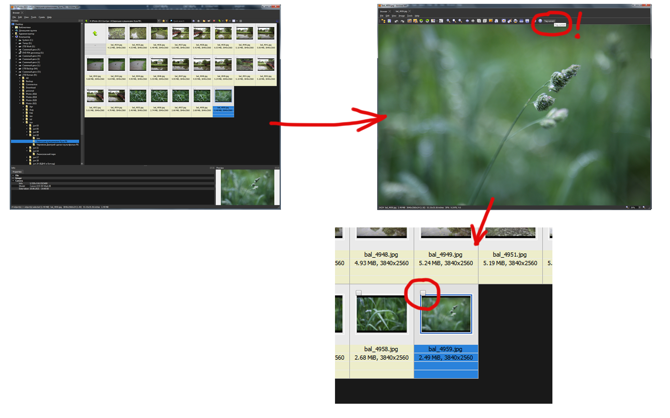Tick tag checkbox on bal_4934.jpg thumbnail

point(109,26)
